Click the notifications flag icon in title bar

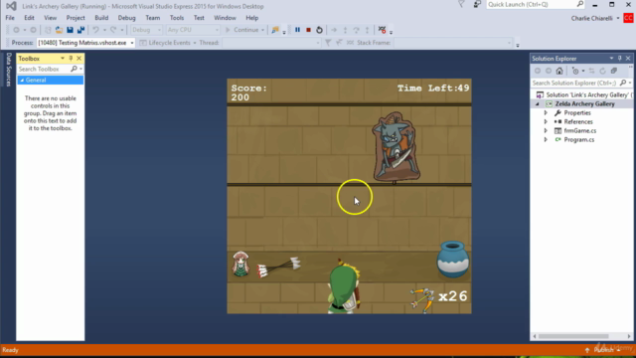coord(461,4)
